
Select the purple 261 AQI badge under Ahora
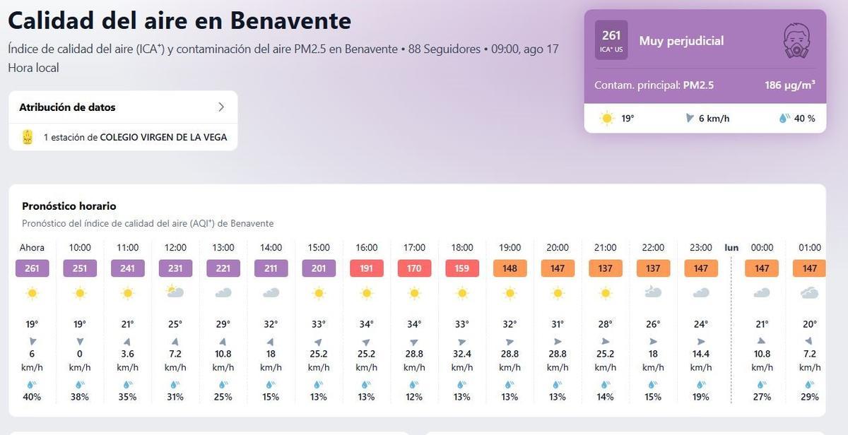click(31, 268)
